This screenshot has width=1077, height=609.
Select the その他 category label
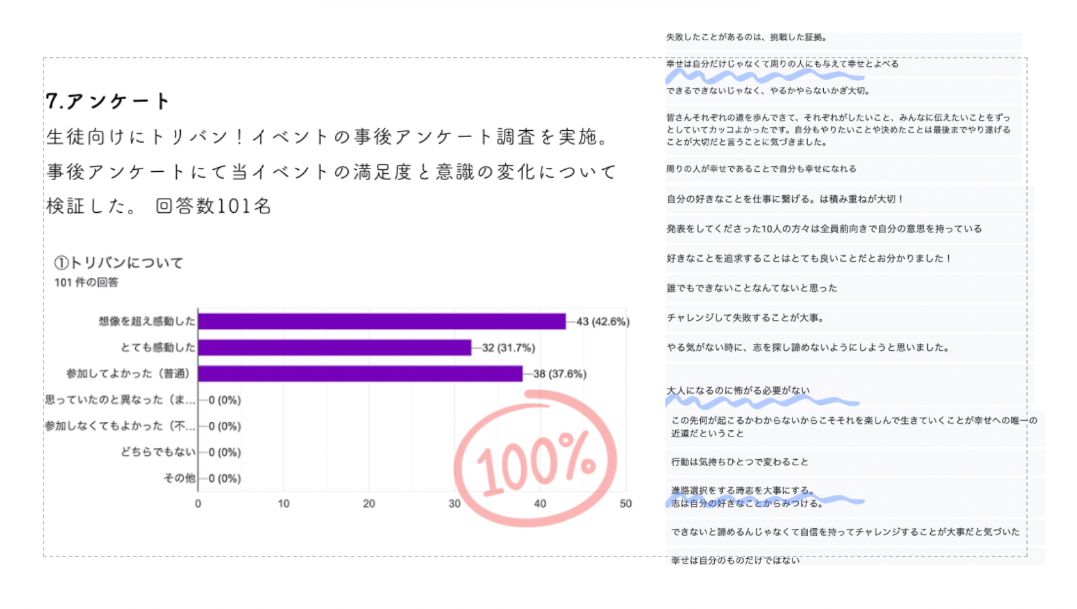coord(180,478)
